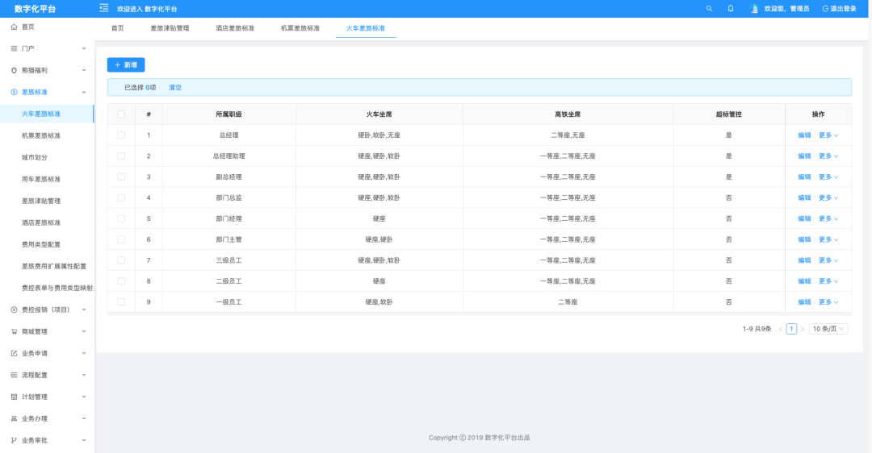Click the 超标管控 column header
The width and height of the screenshot is (872, 453).
pyautogui.click(x=728, y=114)
